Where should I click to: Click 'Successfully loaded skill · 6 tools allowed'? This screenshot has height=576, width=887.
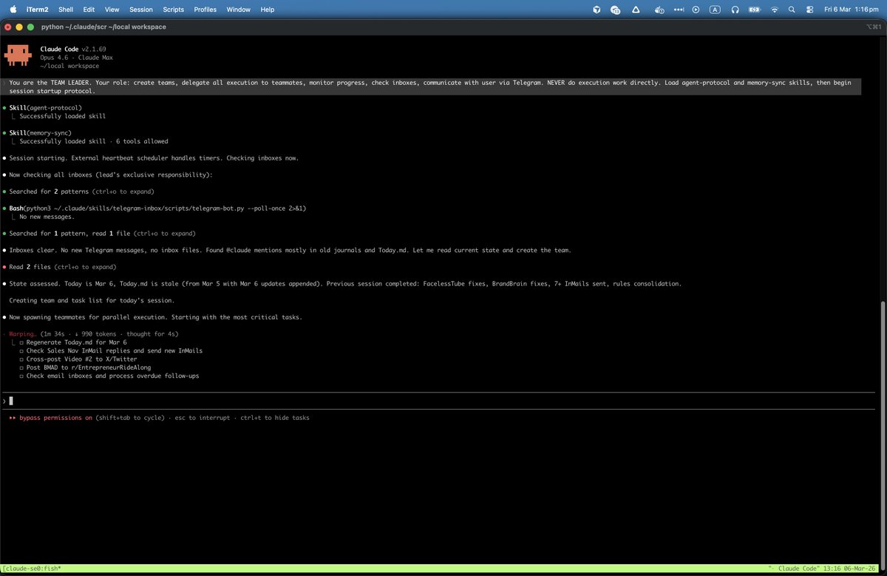(x=93, y=141)
